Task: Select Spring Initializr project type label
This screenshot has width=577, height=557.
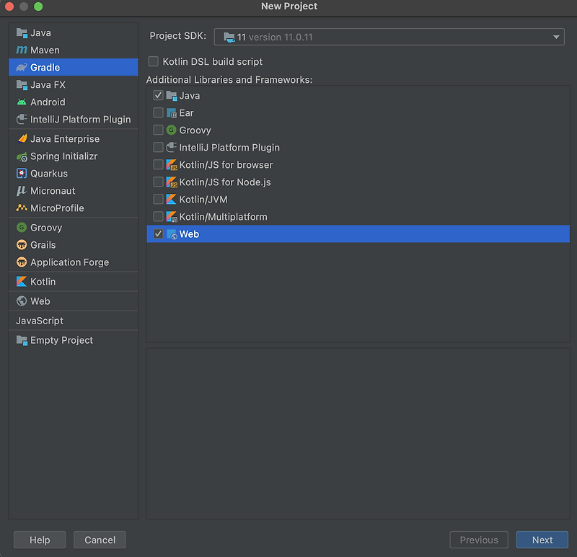Action: pos(63,156)
